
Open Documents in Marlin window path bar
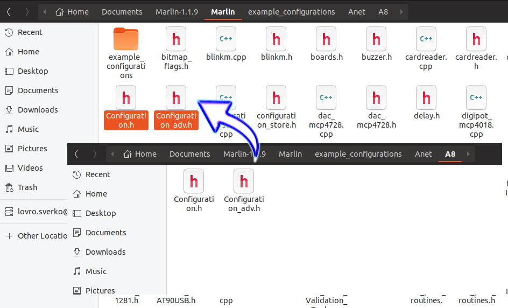[122, 12]
